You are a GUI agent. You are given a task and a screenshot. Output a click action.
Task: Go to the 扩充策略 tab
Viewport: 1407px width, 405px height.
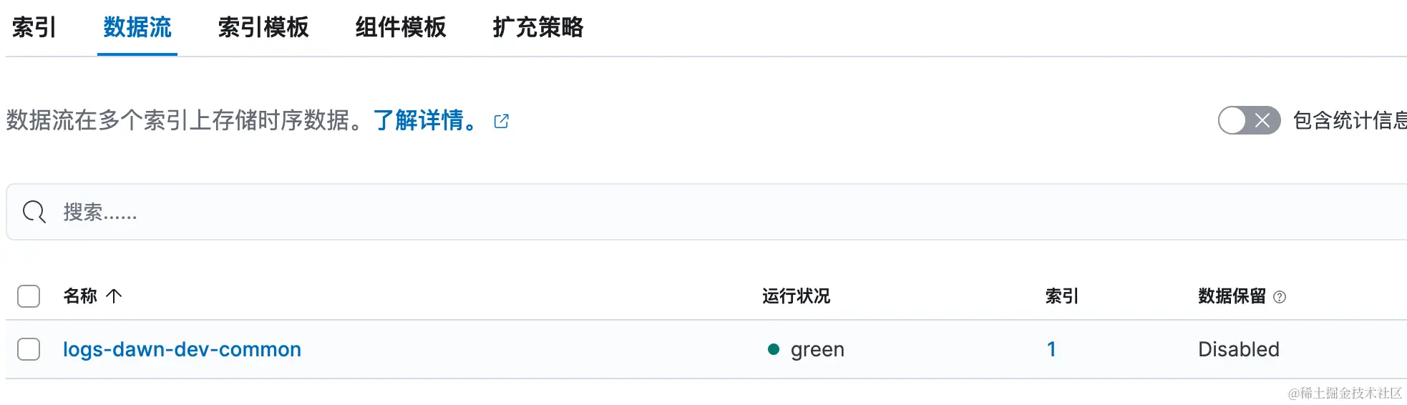coord(538,27)
